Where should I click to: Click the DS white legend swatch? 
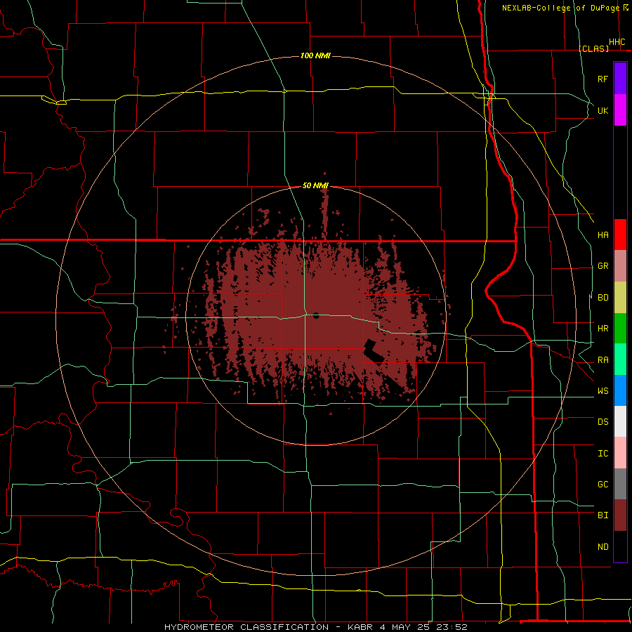click(620, 421)
